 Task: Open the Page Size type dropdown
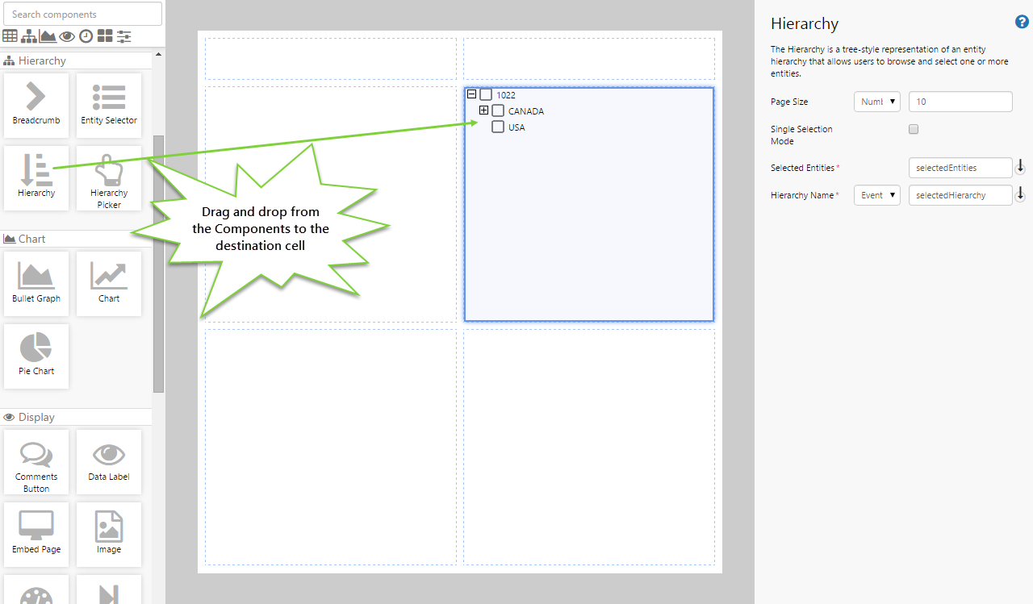[x=876, y=102]
